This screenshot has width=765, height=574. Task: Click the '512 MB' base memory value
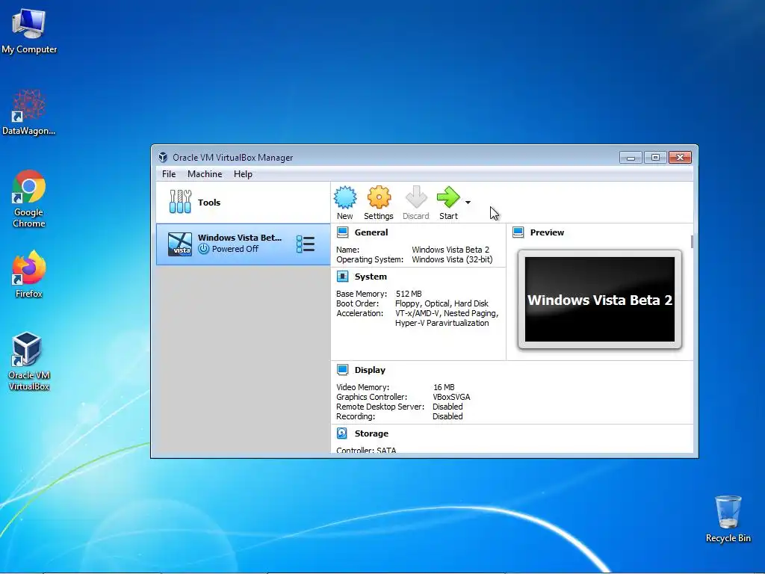point(409,294)
